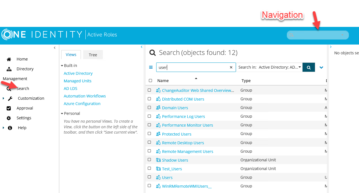Select the Views tab
Screen dimensions: 359x193
click(71, 55)
